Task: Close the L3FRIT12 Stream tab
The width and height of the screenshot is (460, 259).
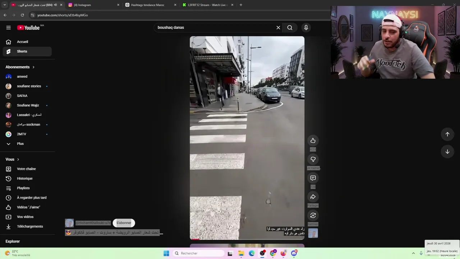Action: tap(232, 5)
